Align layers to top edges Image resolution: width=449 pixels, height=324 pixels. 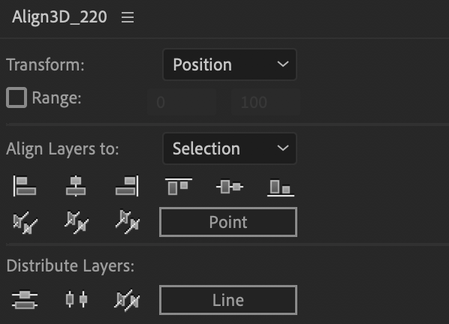179,187
